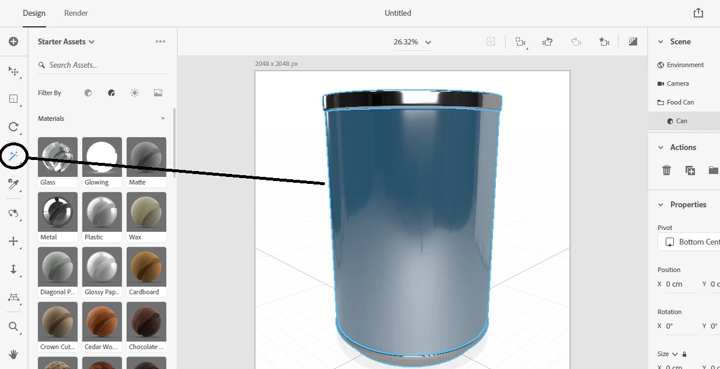The image size is (720, 369).
Task: Select the Zoom magnifier tool
Action: point(13,326)
